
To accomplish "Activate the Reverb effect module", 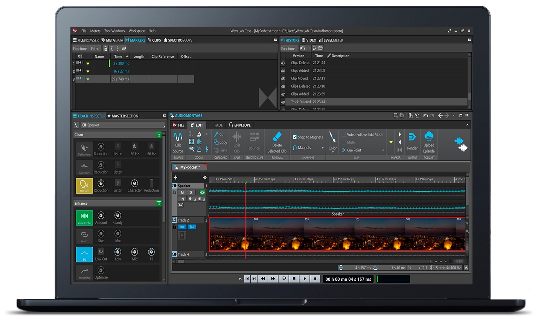I will (84, 236).
